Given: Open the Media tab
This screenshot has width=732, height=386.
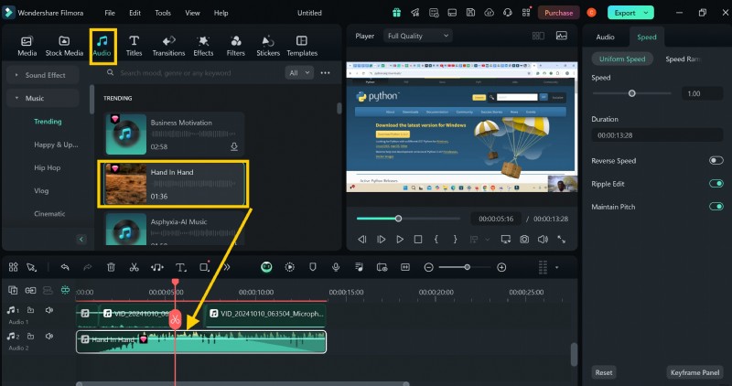Looking at the screenshot, I should click(x=27, y=46).
